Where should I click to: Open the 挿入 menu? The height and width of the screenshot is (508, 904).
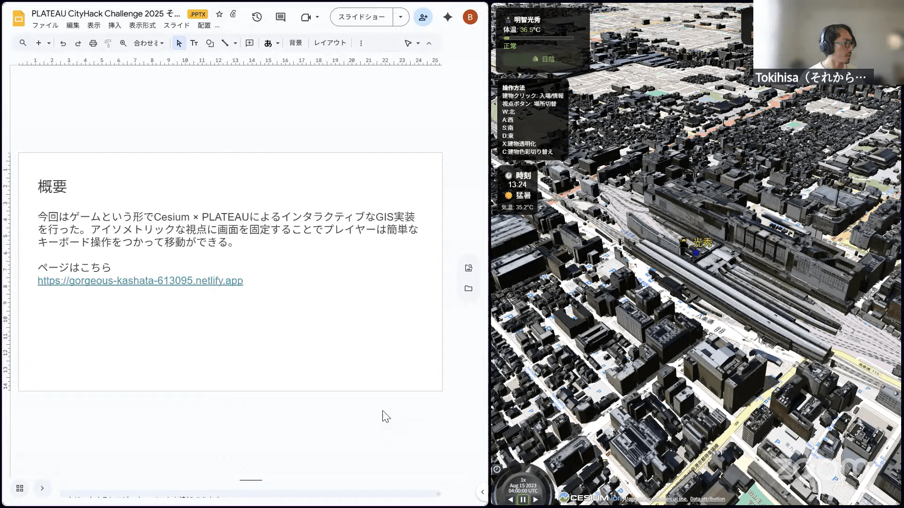tap(114, 25)
